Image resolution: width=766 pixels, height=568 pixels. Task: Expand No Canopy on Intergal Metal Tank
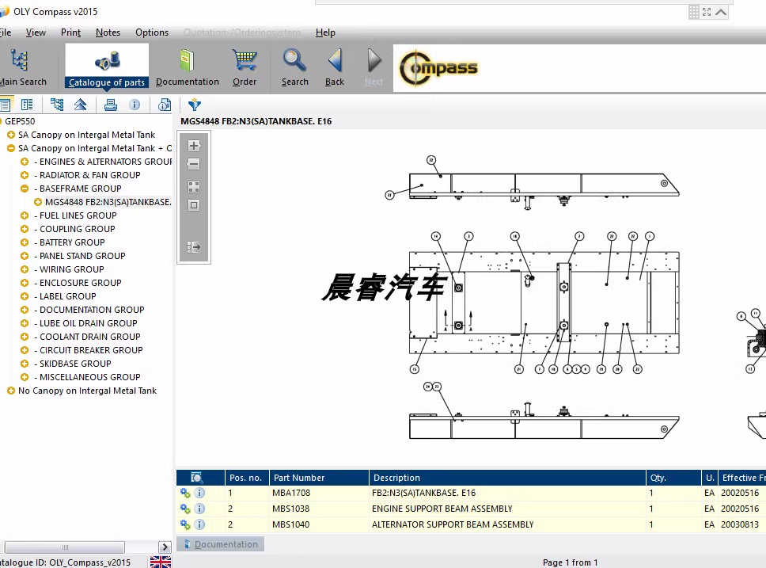click(x=11, y=391)
